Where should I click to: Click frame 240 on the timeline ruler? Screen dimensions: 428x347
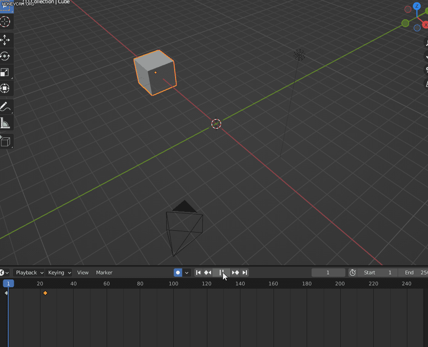pos(406,284)
